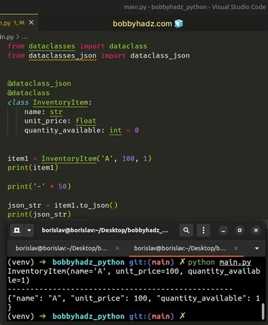Minimize the terminal window

(223, 230)
